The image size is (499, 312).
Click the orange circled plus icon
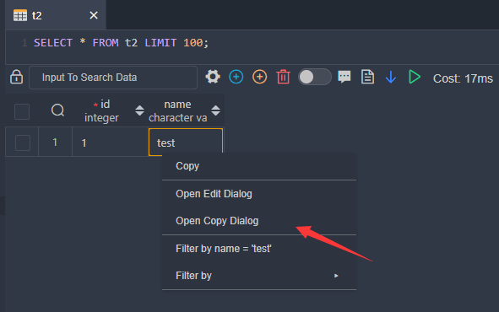(260, 77)
